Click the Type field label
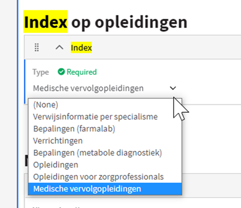 [40, 72]
